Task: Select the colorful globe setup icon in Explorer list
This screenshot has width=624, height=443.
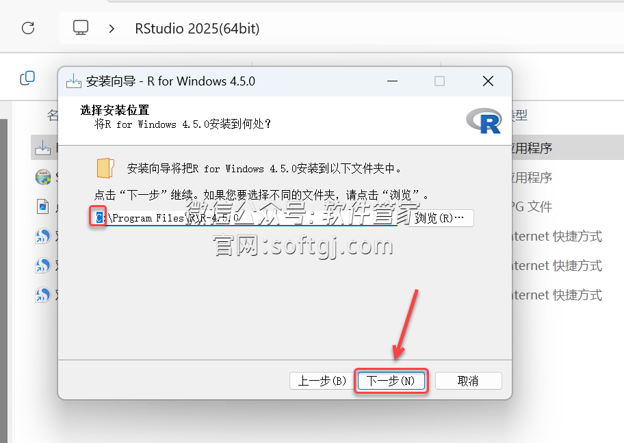Action: click(43, 177)
